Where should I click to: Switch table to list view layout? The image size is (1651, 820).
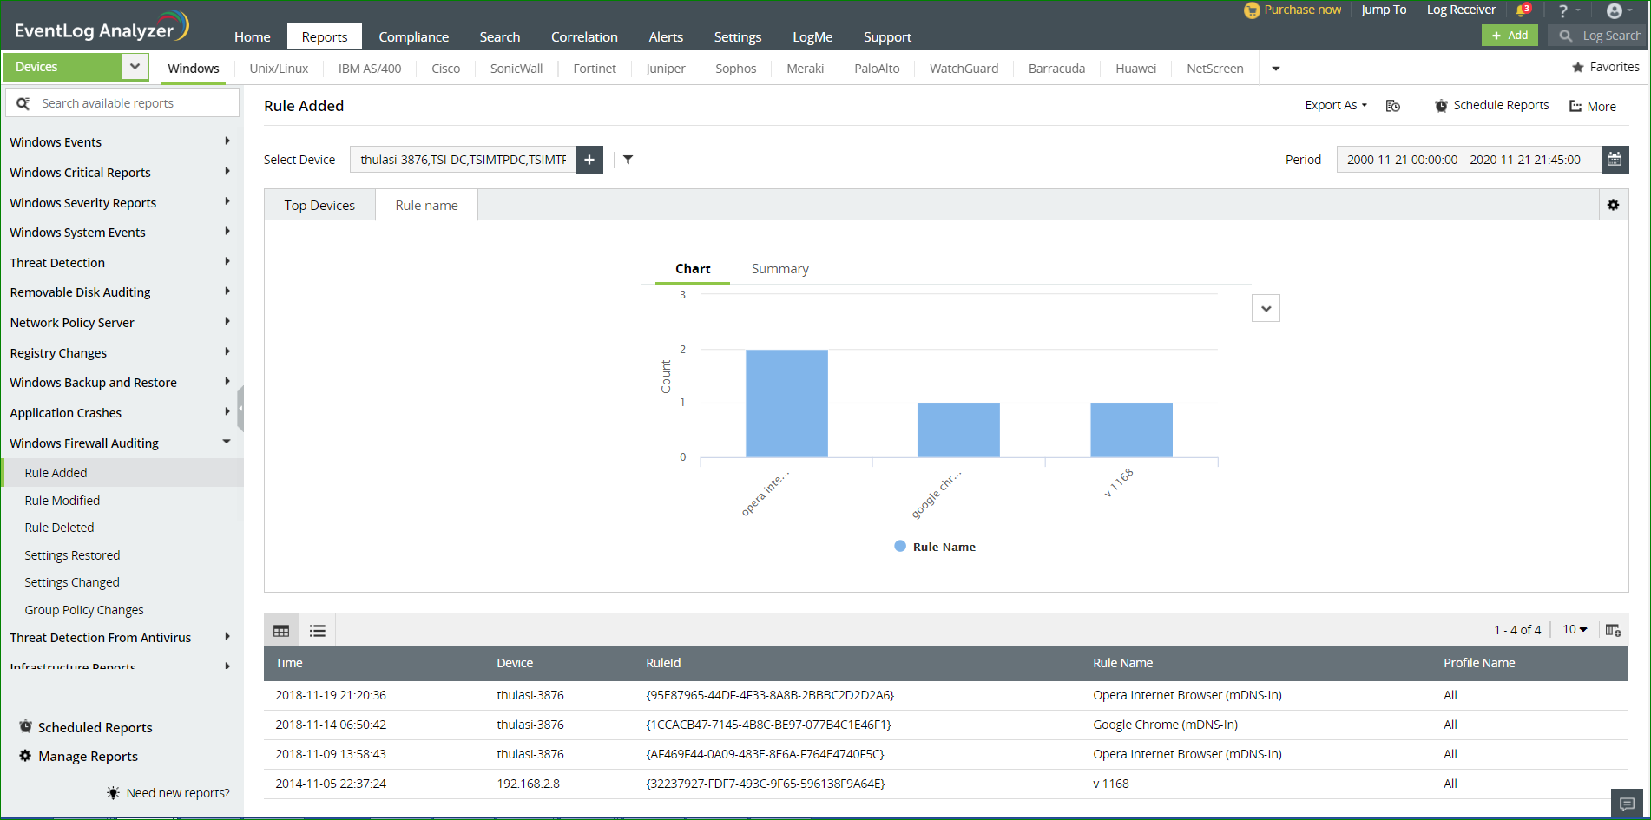coord(317,630)
